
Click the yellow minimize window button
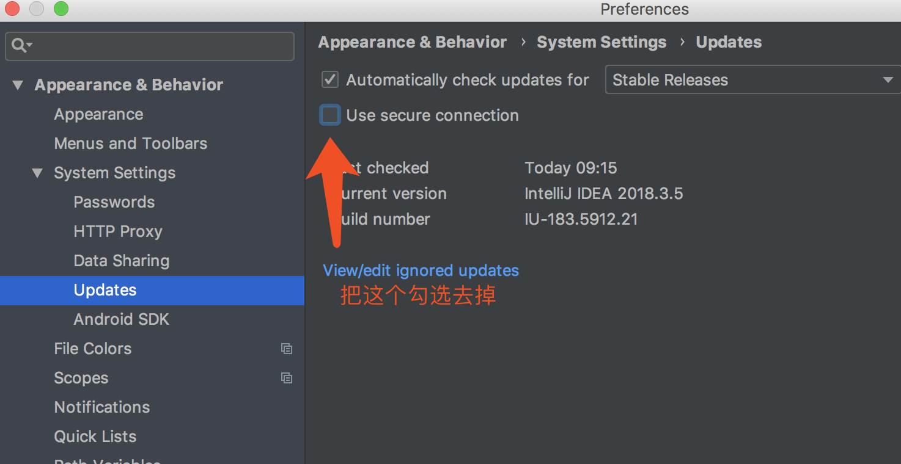tap(37, 9)
